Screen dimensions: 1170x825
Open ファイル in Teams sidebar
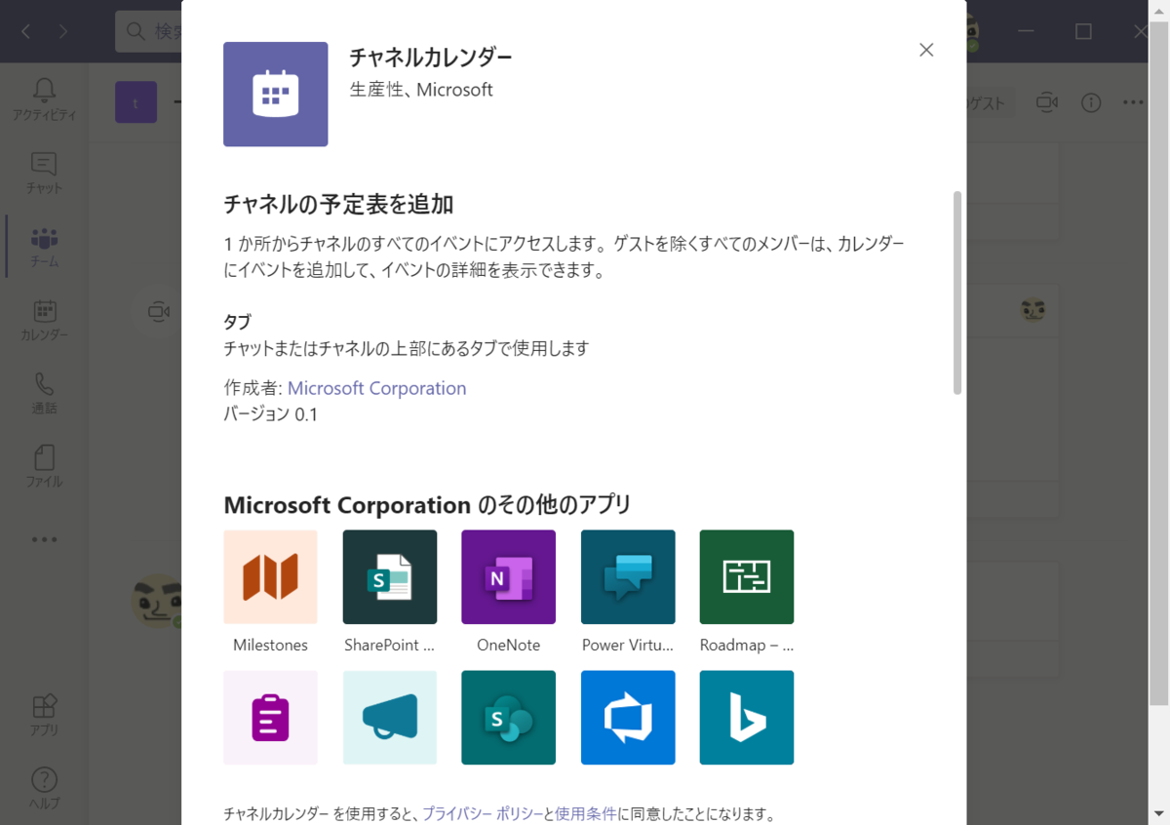pos(44,466)
